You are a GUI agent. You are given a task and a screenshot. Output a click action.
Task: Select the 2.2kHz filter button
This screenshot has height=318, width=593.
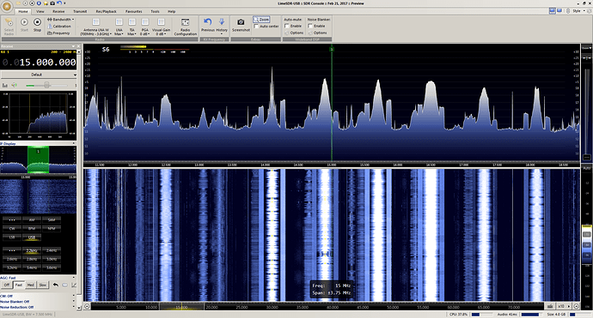tap(32, 250)
